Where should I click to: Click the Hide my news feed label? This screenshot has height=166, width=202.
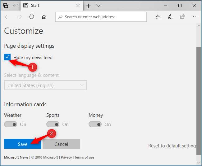point(33,58)
